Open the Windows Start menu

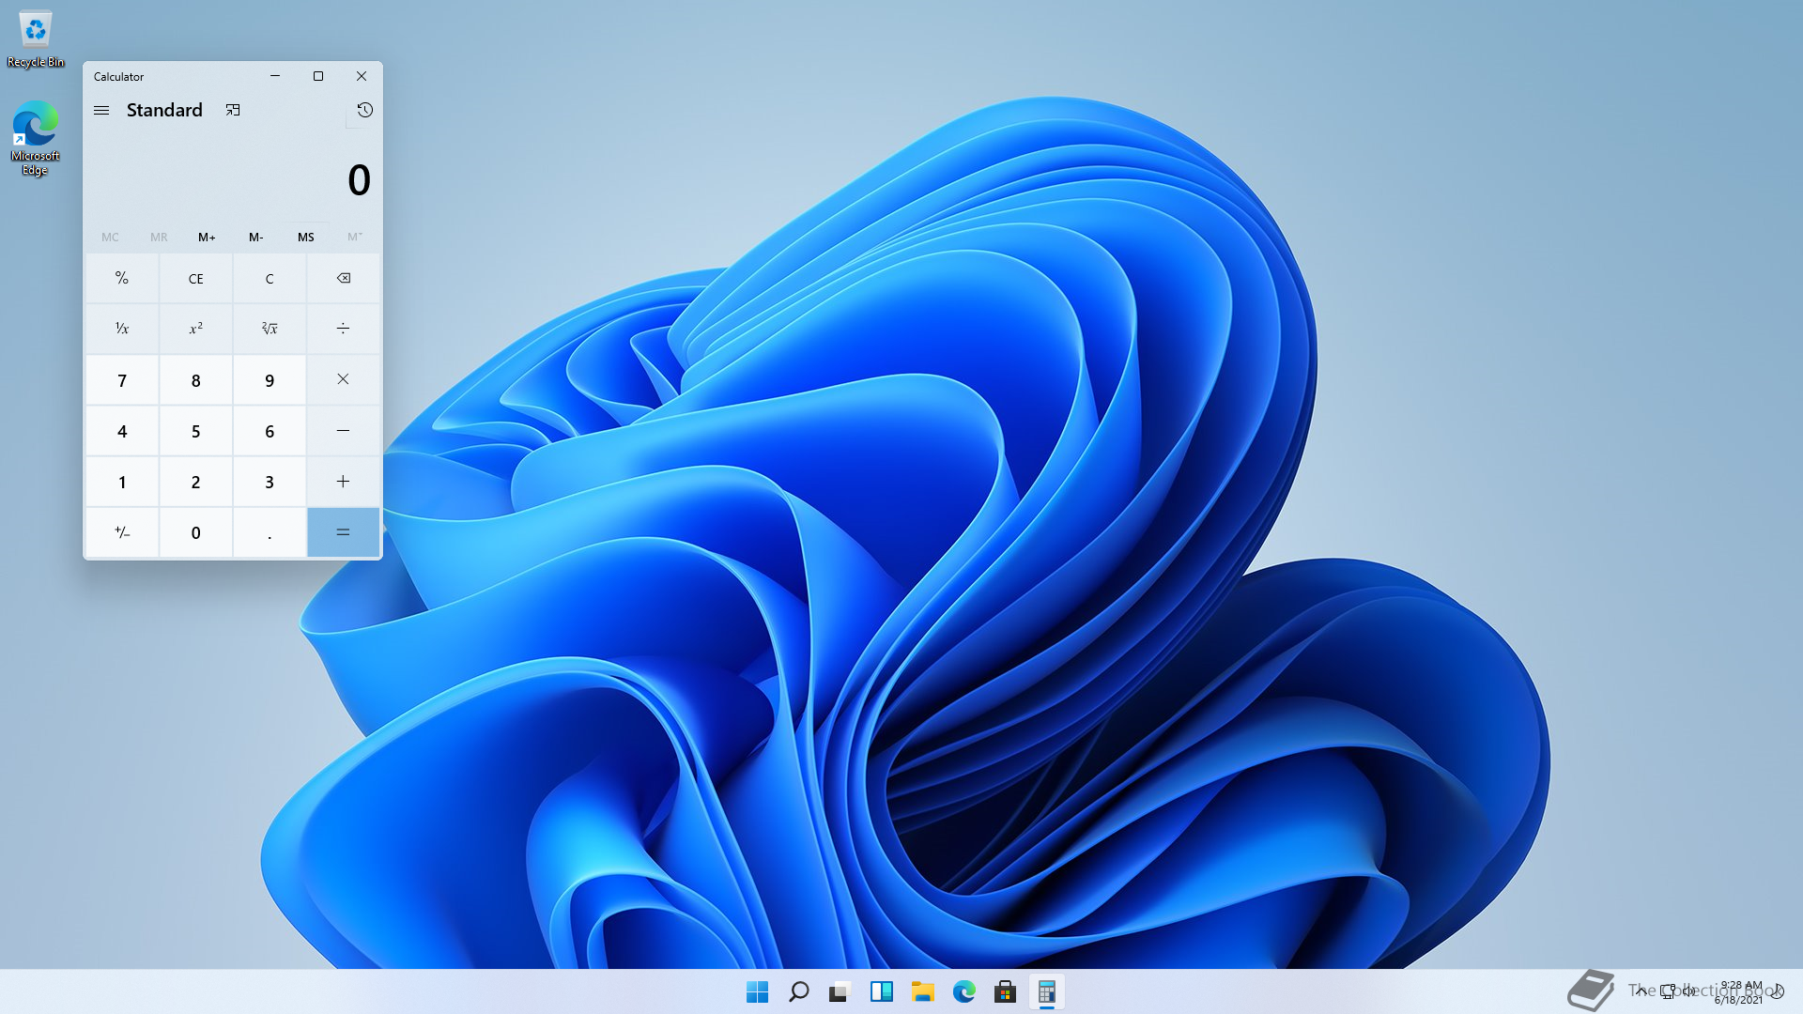[757, 991]
